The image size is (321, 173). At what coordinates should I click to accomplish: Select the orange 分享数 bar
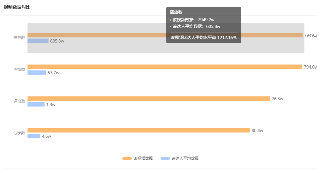pos(139,130)
